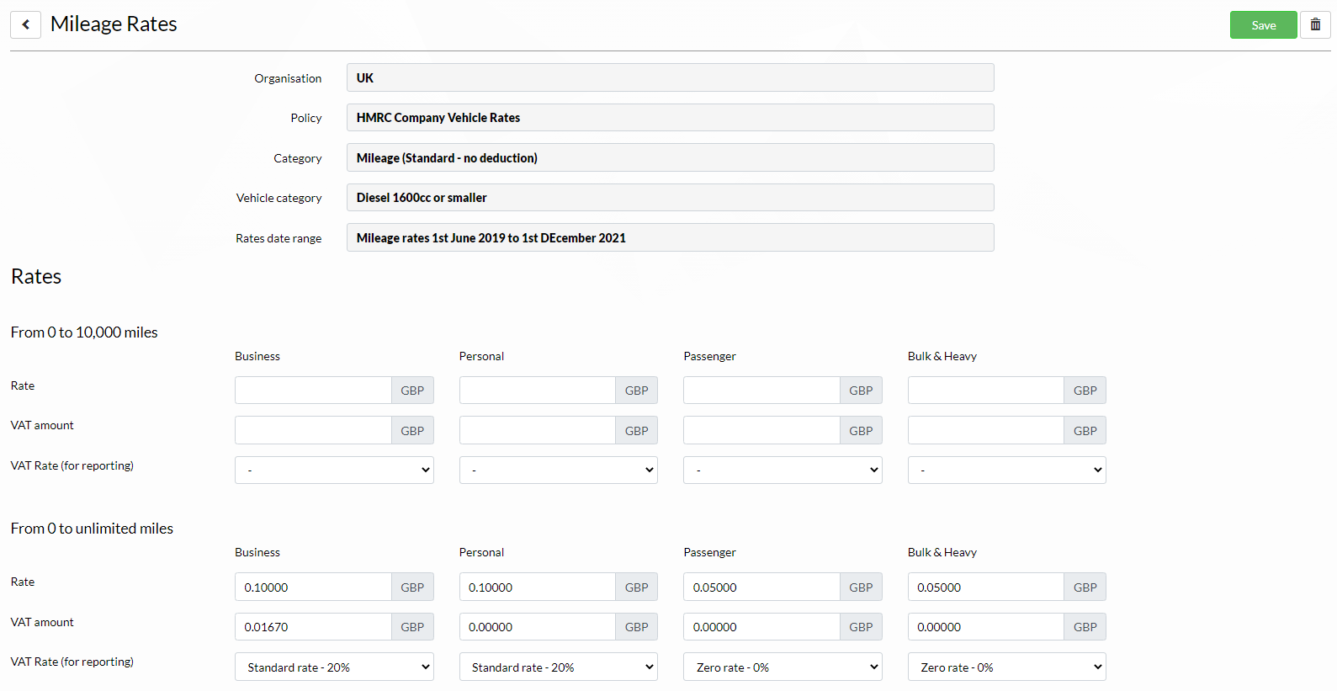Click 'From 0 to unlimited miles' heading
Screen dimensions: 1337x691
click(92, 529)
